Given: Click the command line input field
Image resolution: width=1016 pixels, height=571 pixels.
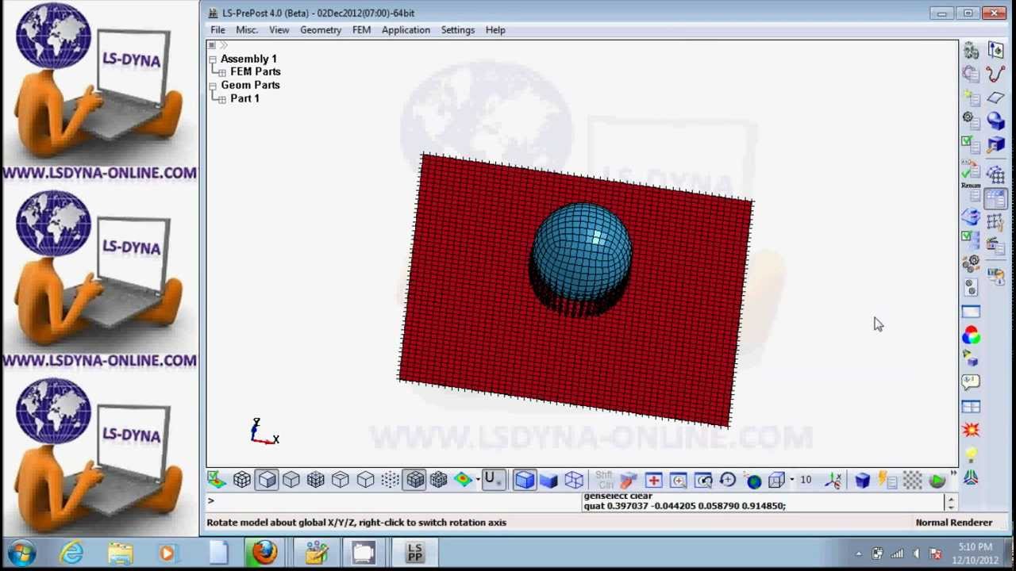Looking at the screenshot, I should 393,501.
